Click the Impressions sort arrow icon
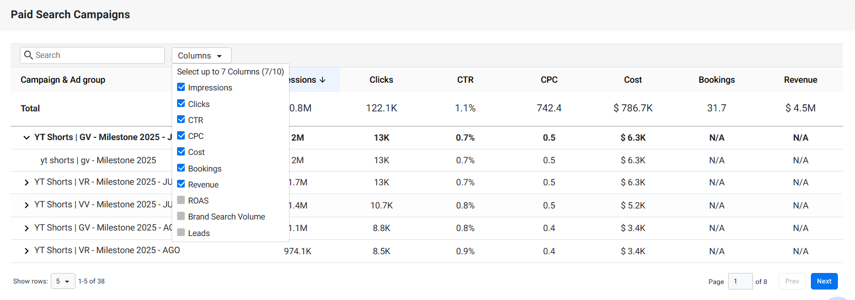 [x=323, y=80]
